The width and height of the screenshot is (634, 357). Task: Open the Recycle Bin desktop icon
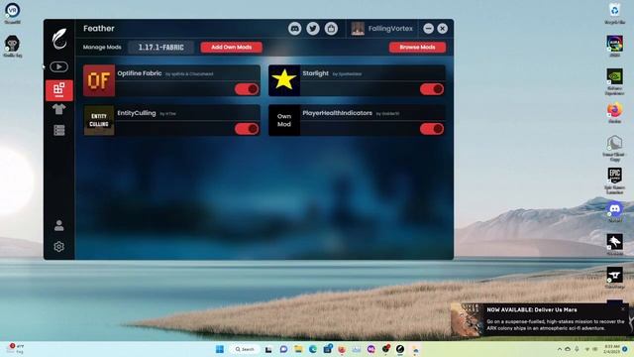[614, 13]
